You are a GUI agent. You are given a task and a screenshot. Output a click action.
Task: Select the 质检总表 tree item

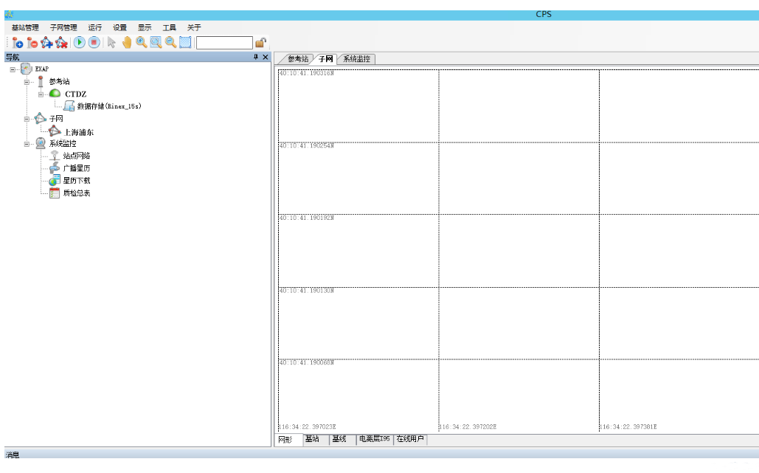(77, 193)
